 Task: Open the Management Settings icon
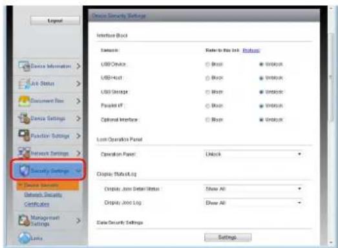pos(24,221)
